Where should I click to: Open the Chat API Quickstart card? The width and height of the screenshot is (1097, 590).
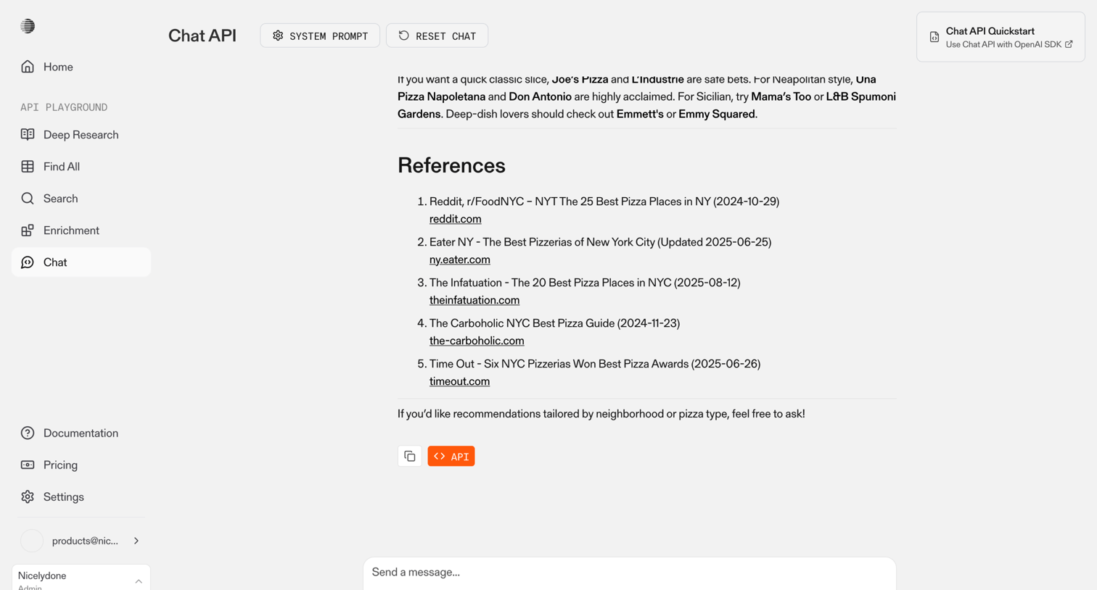(x=1001, y=37)
